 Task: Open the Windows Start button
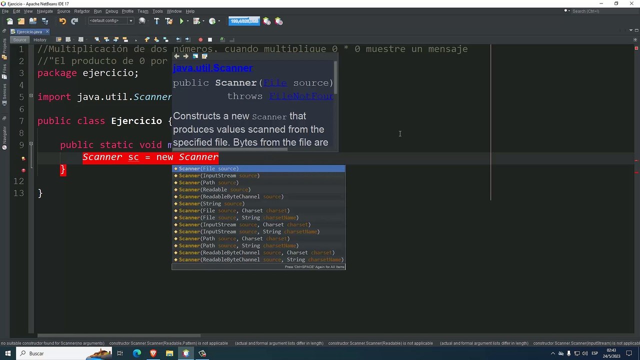point(8,353)
